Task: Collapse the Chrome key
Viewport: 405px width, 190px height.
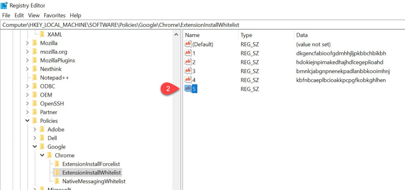Action: tap(42, 156)
